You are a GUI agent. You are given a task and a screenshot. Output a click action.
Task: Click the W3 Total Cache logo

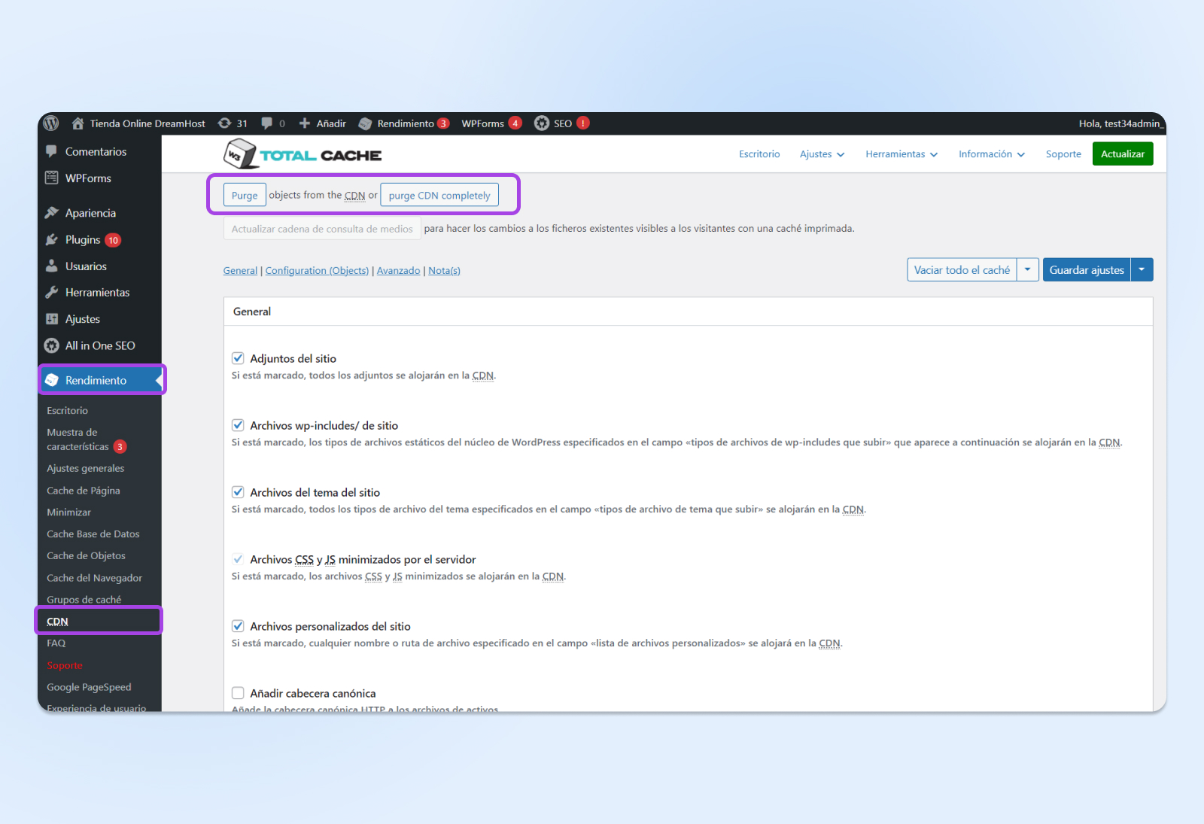point(303,155)
